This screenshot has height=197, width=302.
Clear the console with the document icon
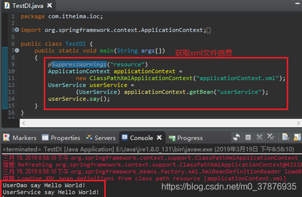286,137
